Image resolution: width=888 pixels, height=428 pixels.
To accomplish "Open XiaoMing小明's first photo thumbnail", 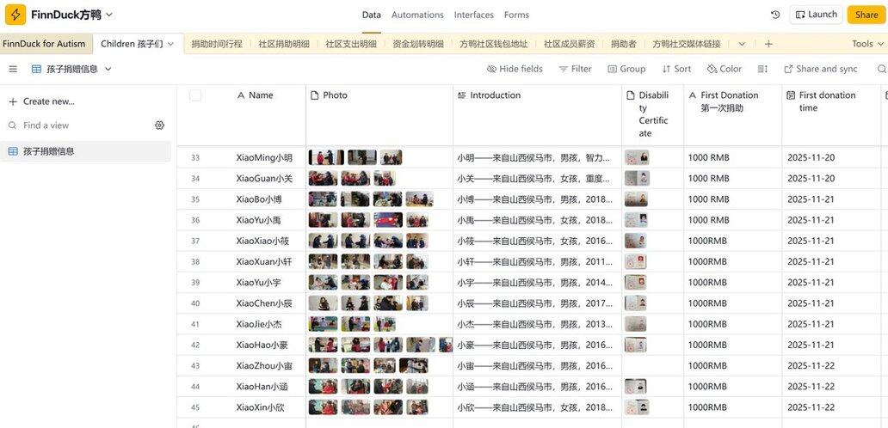I will pos(326,158).
